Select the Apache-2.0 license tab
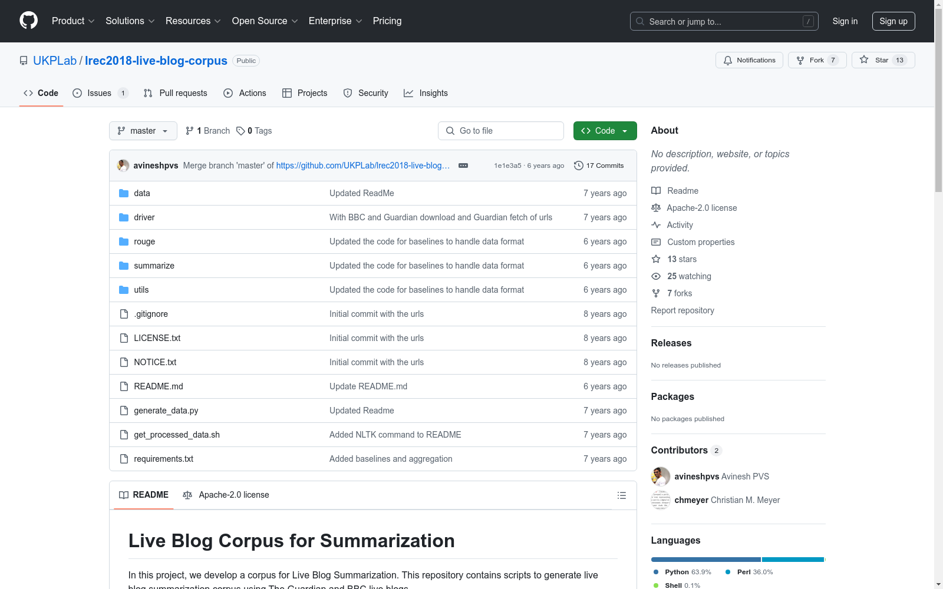Image resolution: width=943 pixels, height=589 pixels. click(x=226, y=495)
